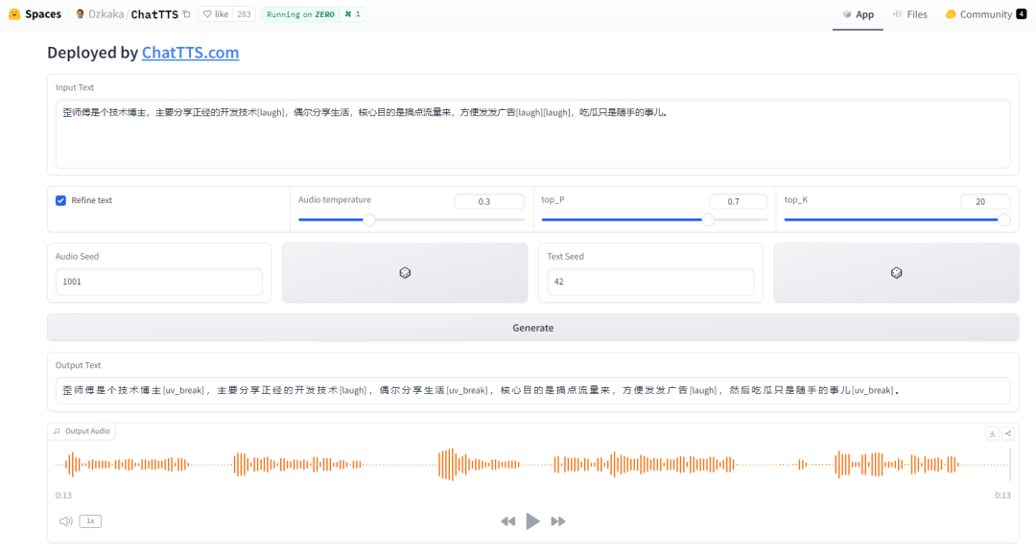The width and height of the screenshot is (1036, 553).
Task: Adjust the top_K slider handle
Action: (x=1003, y=219)
